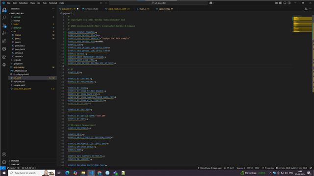This screenshot has height=176, width=314.
Task: Open the Copilot icon in title bar
Action: 211,3
